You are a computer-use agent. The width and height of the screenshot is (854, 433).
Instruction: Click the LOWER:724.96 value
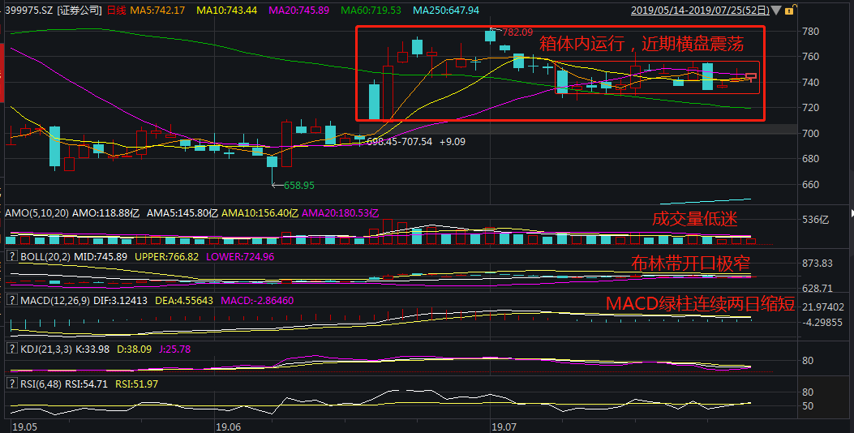[x=240, y=256]
